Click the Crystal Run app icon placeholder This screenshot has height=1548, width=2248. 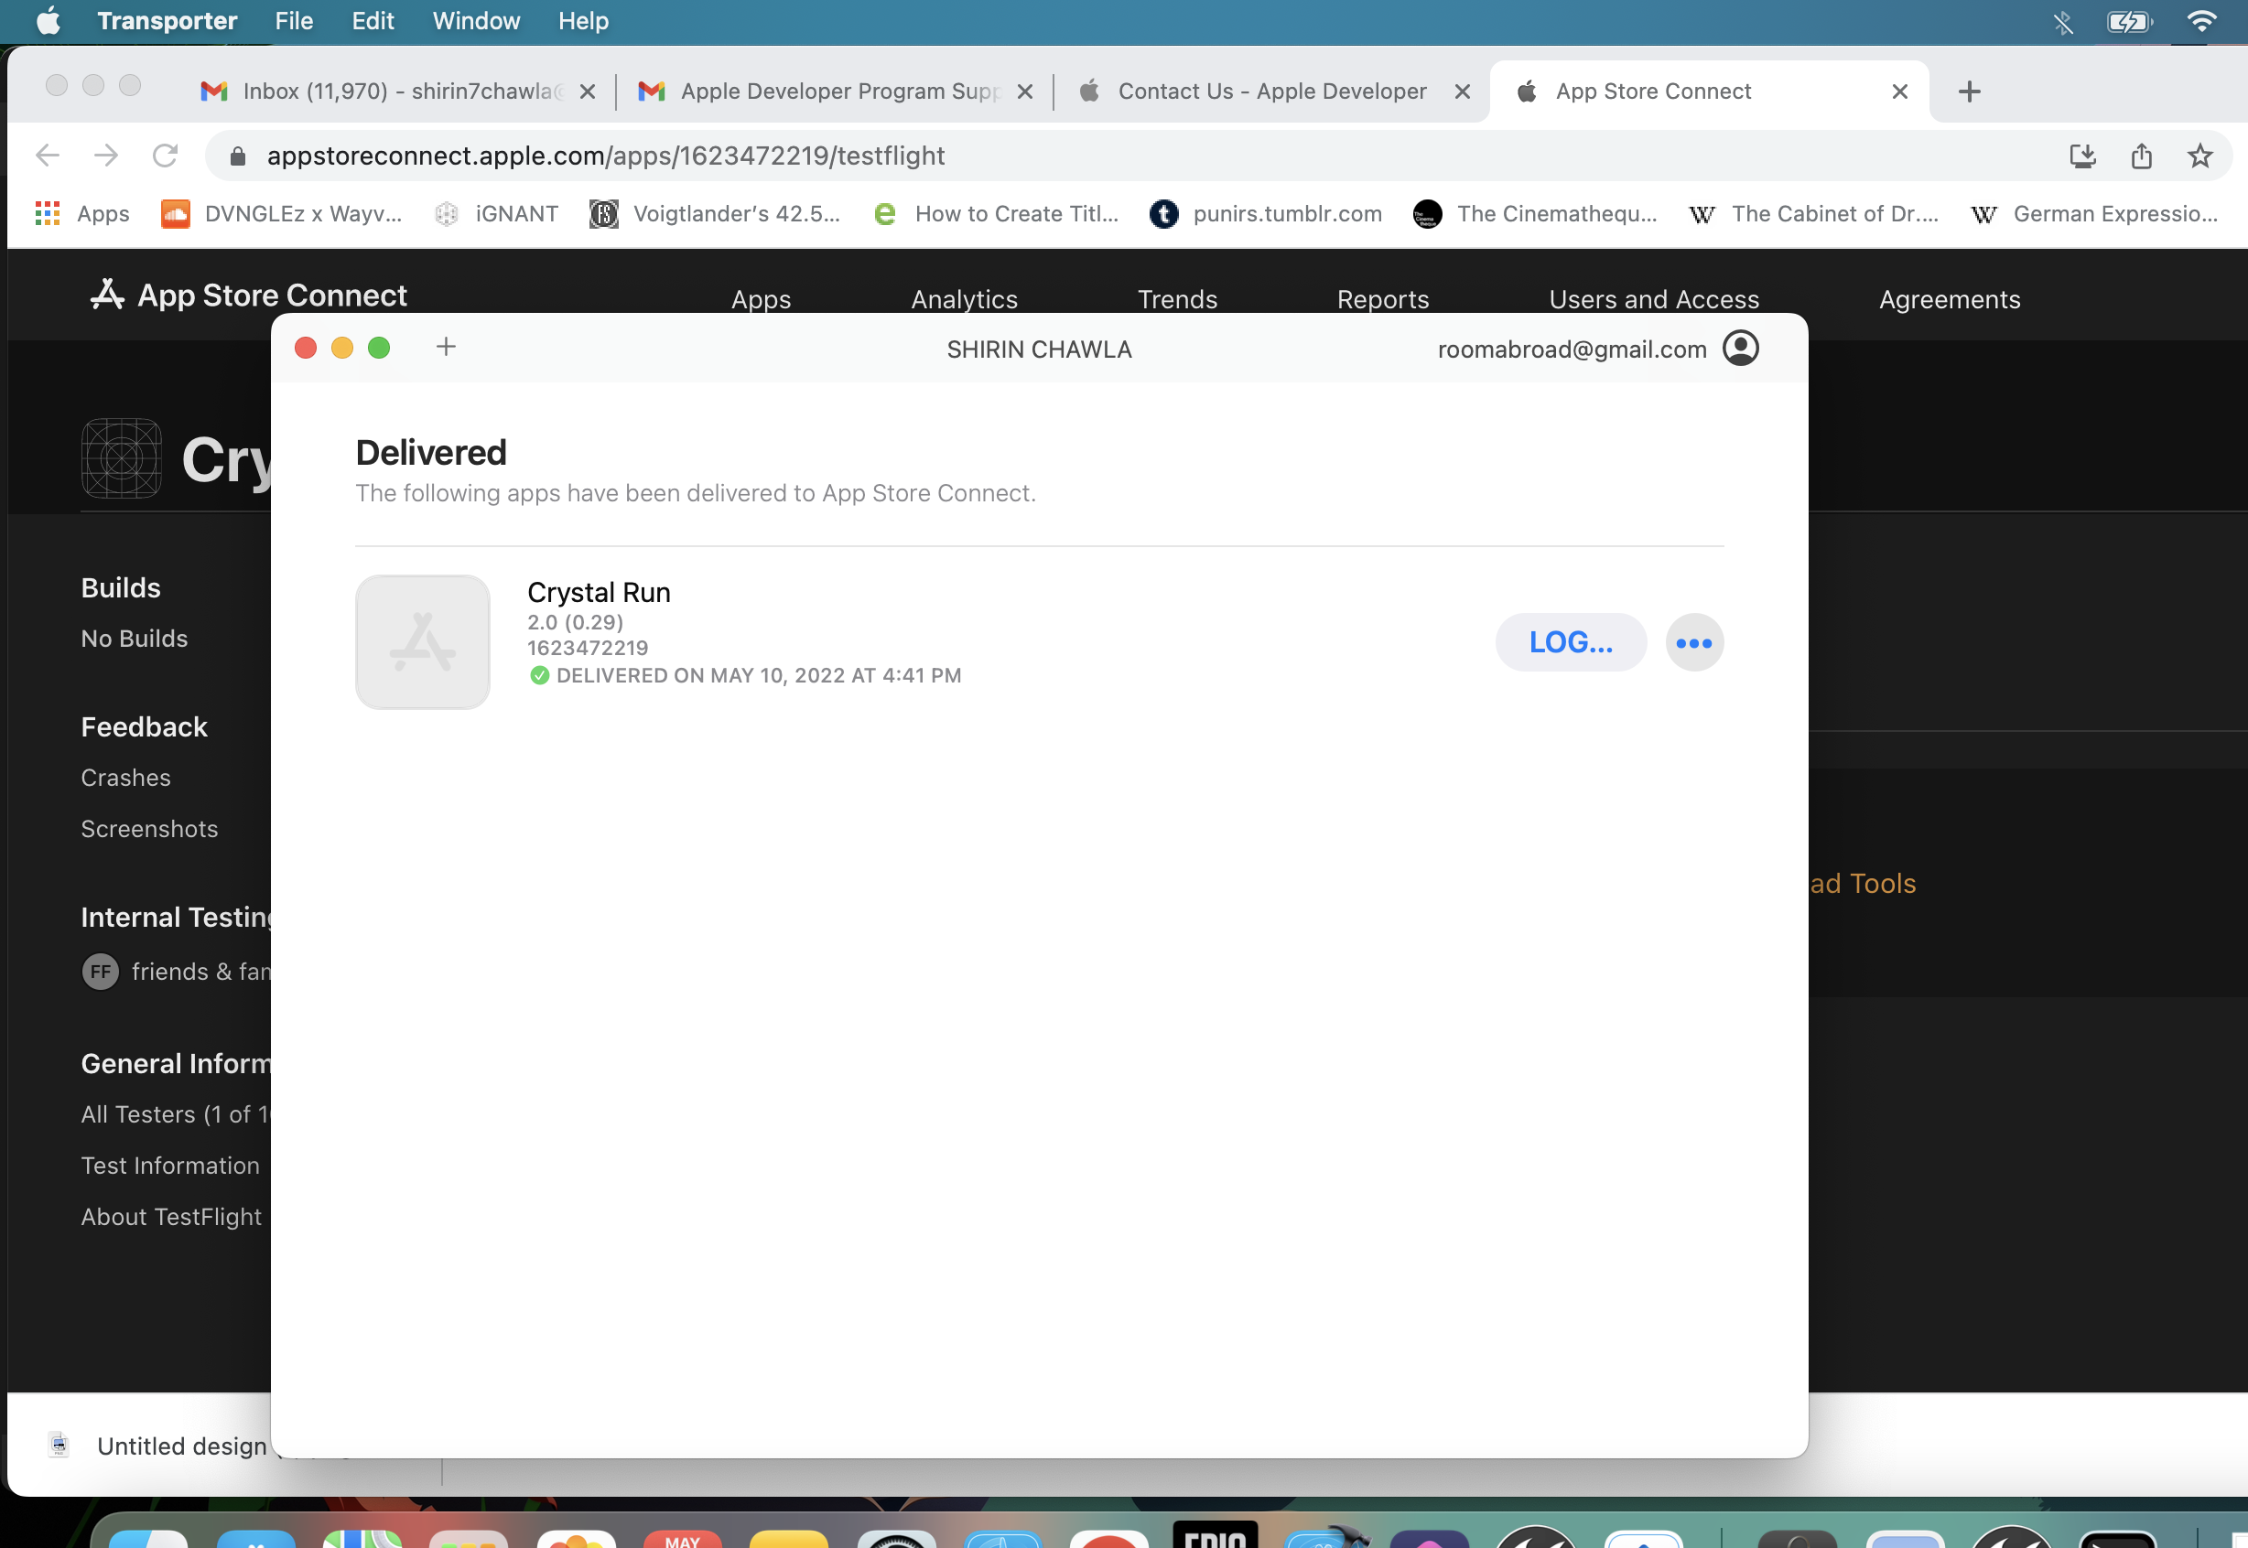point(423,642)
